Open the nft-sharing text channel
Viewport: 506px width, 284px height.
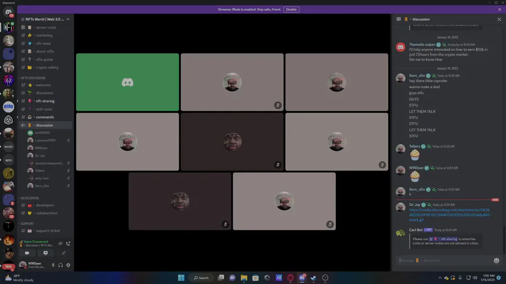click(45, 101)
